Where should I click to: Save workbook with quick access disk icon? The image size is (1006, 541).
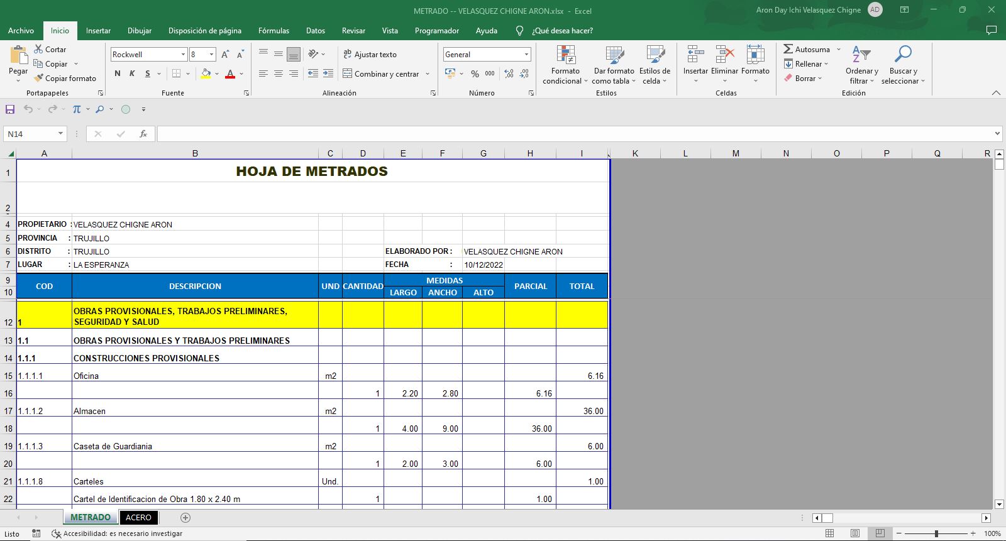point(10,109)
